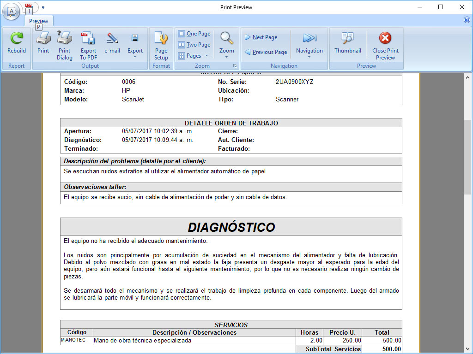Customize the quick access toolbar dropdown
Viewport: 473px width, 354px height.
coord(43,7)
